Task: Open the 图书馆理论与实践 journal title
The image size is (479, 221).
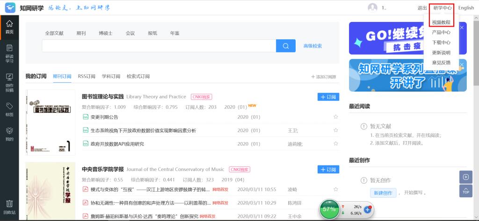Action: point(102,97)
